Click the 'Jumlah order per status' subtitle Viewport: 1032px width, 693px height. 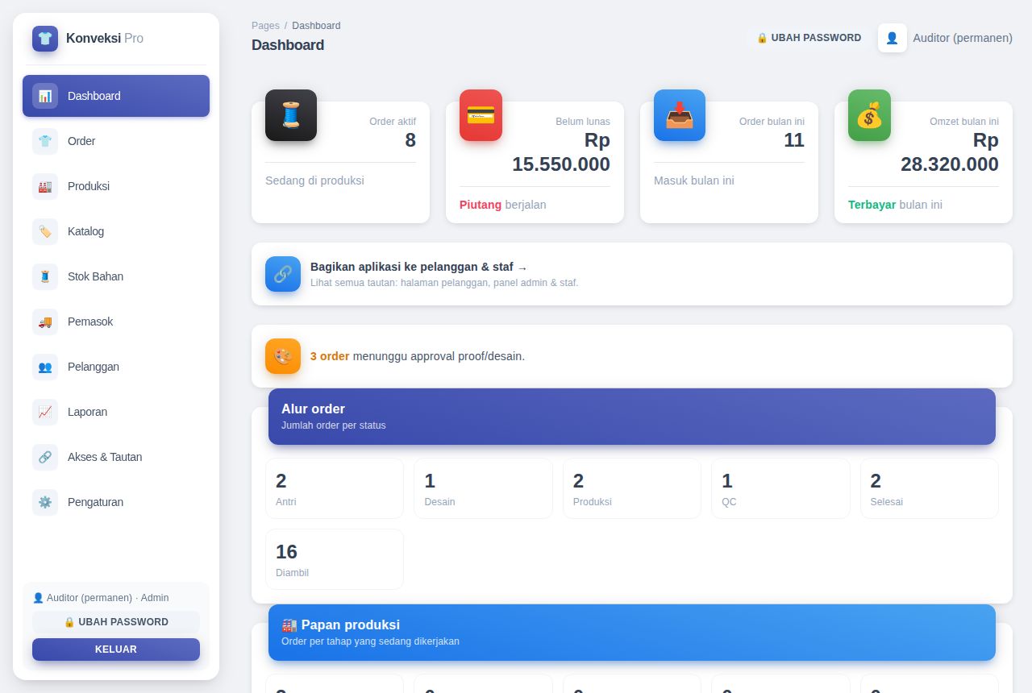334,425
